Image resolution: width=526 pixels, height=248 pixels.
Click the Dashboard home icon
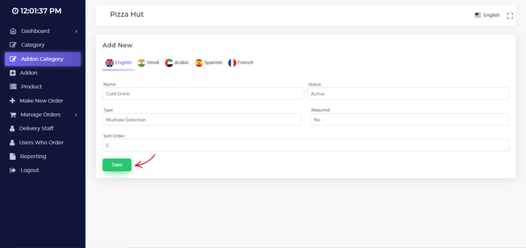pos(13,31)
